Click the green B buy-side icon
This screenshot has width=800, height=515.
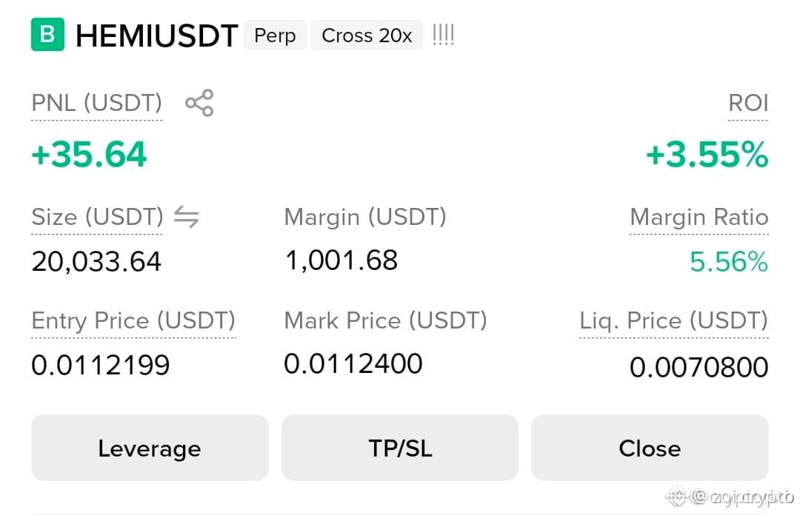tap(47, 34)
